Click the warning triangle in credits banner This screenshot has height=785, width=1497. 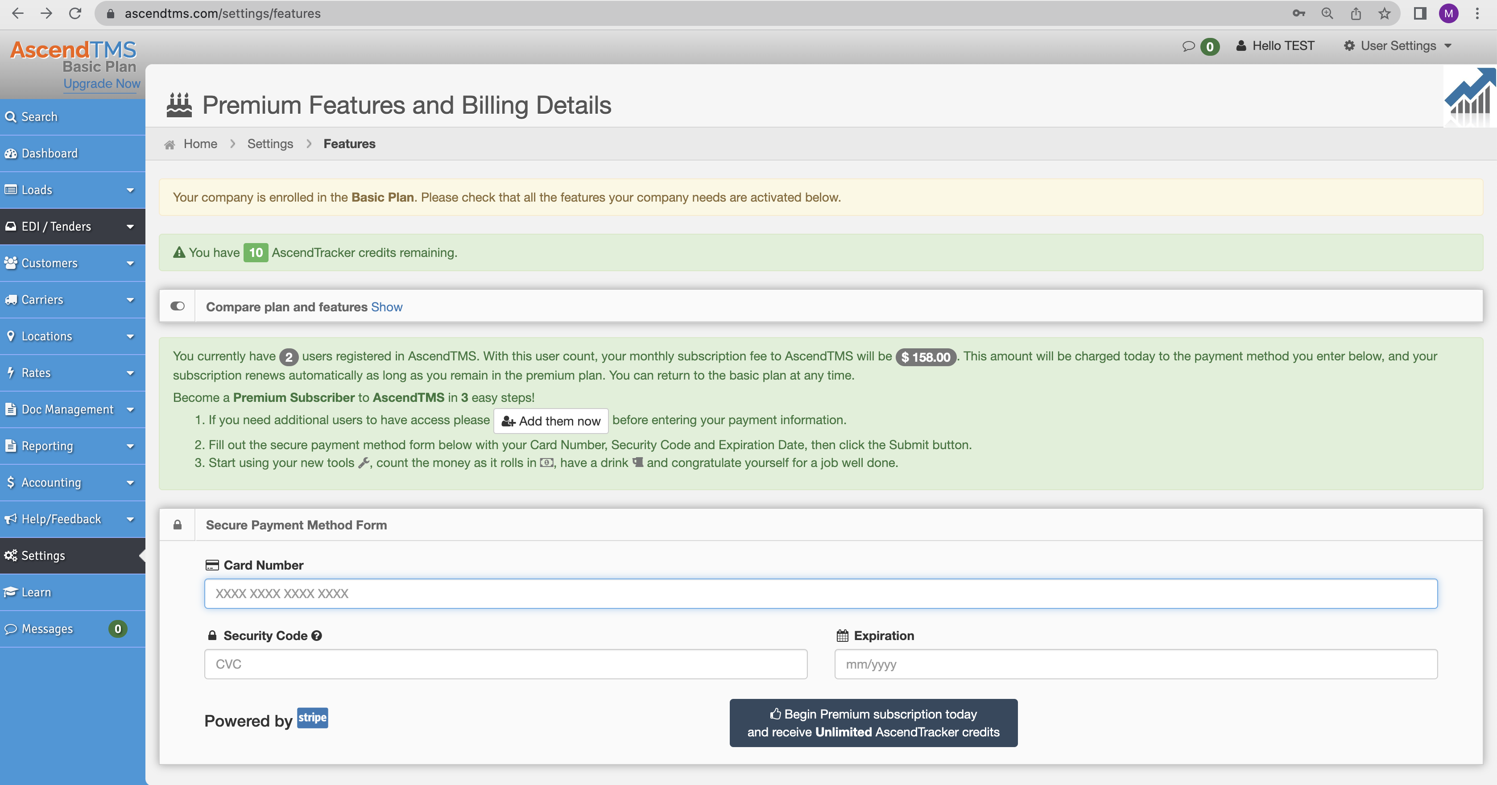click(x=180, y=253)
